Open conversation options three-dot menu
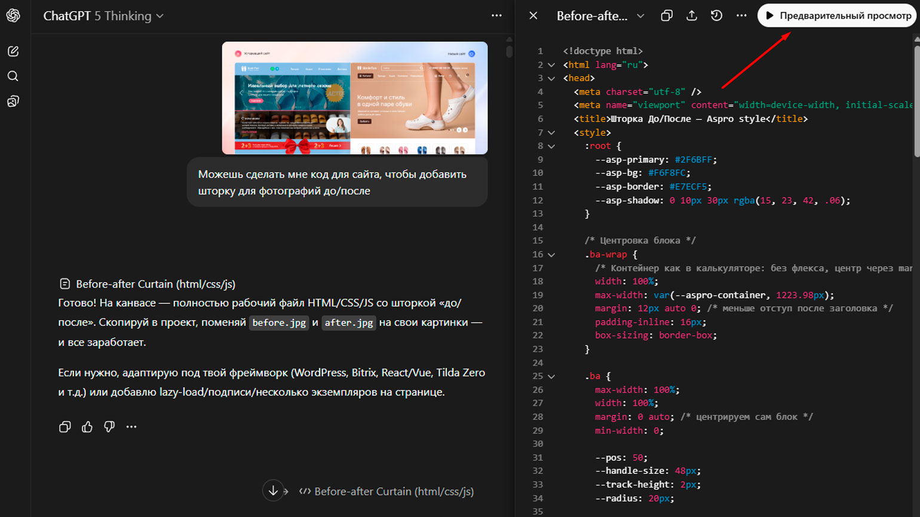Viewport: 920px width, 517px height. [x=496, y=16]
